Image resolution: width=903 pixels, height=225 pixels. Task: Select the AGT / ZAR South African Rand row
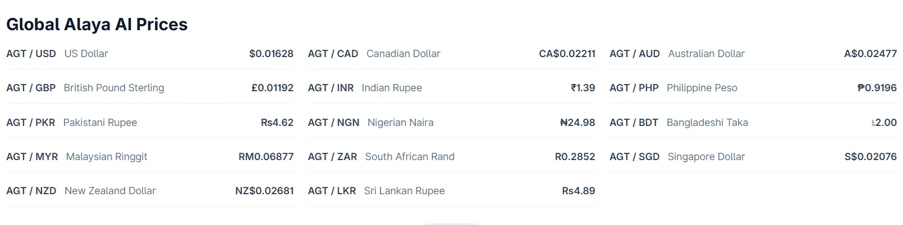[x=451, y=157]
